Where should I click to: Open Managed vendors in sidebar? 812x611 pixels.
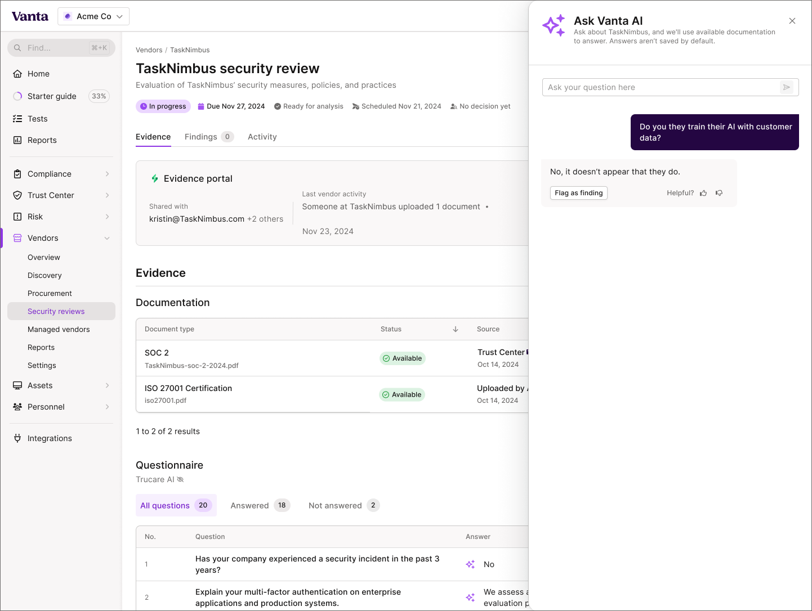(59, 329)
